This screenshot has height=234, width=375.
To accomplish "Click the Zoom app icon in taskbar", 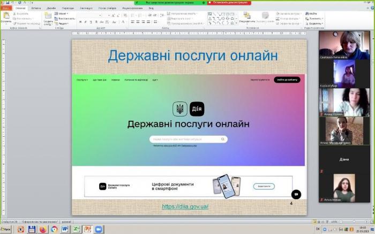I will [x=98, y=229].
